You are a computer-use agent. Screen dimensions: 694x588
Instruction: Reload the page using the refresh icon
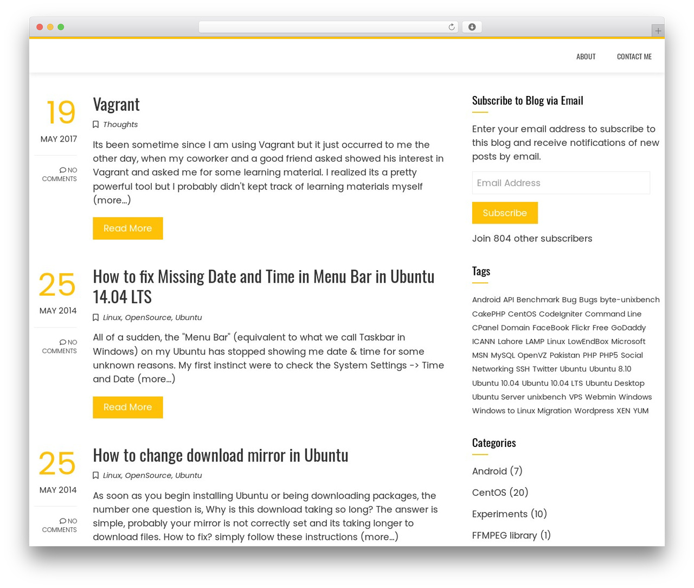pyautogui.click(x=451, y=27)
